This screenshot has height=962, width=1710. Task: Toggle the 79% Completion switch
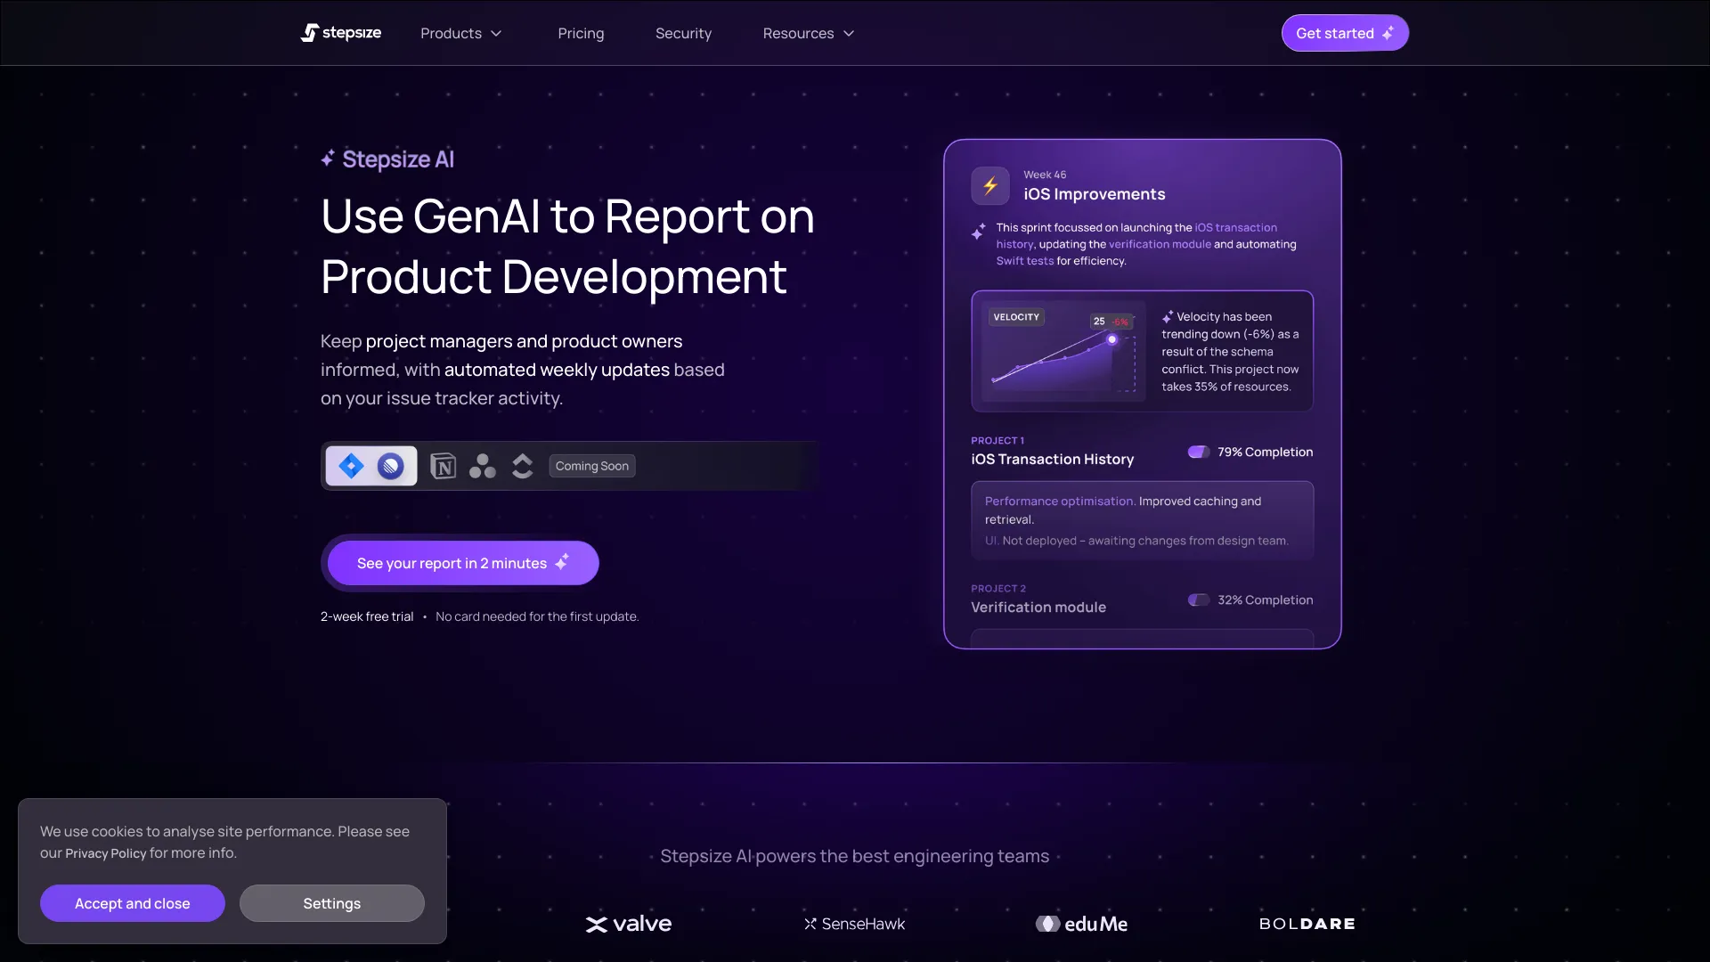pos(1198,452)
